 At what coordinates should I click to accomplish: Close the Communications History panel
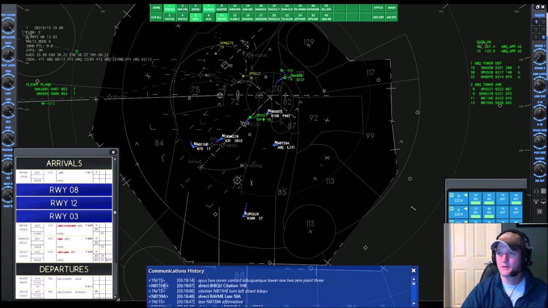click(414, 270)
